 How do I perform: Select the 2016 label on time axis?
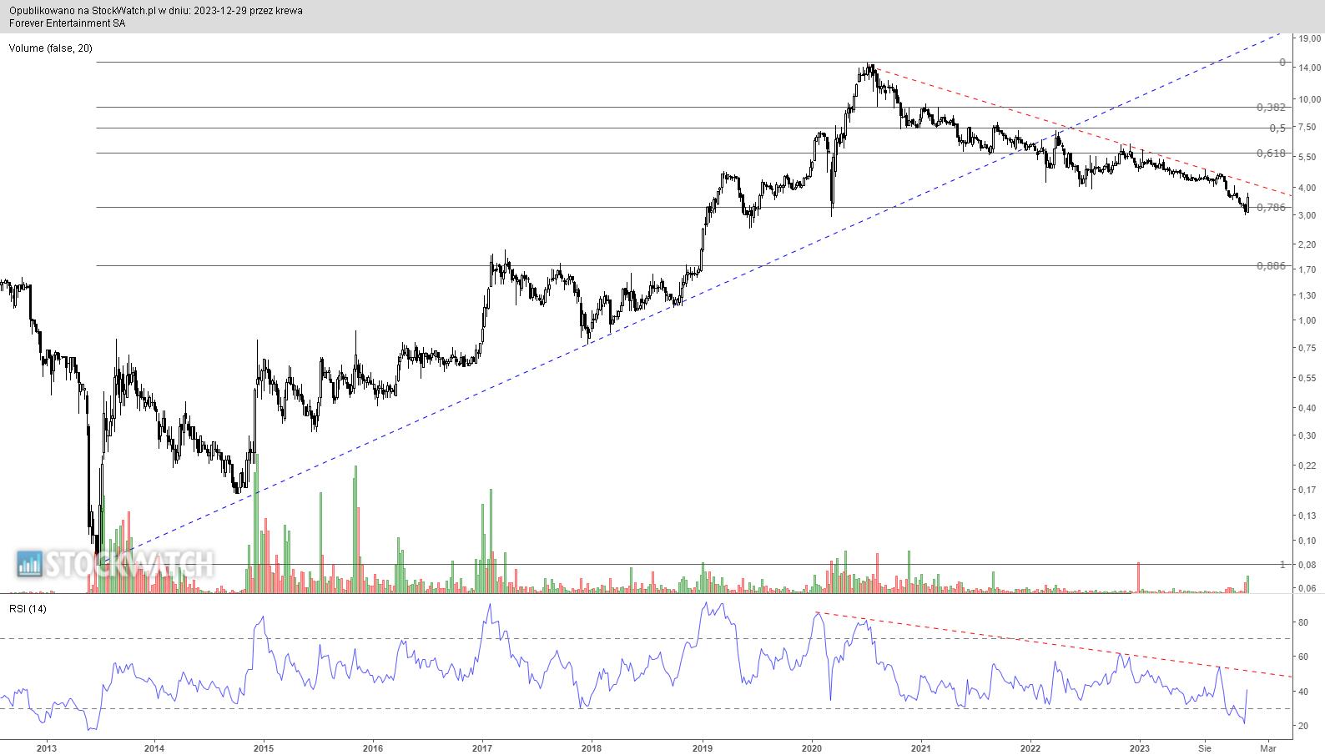coord(372,747)
